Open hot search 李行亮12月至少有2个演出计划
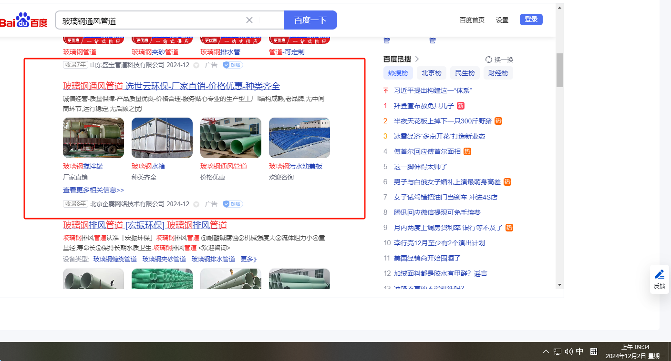The height and width of the screenshot is (361, 671). (439, 243)
